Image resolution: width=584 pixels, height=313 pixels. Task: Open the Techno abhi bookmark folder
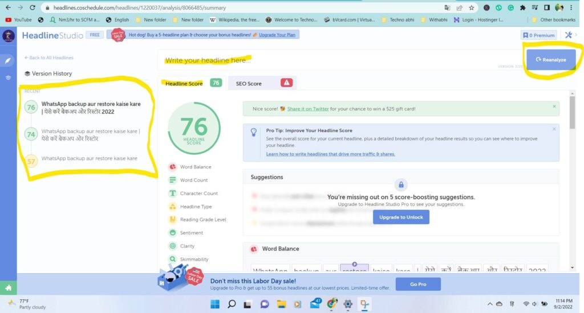tap(398, 20)
